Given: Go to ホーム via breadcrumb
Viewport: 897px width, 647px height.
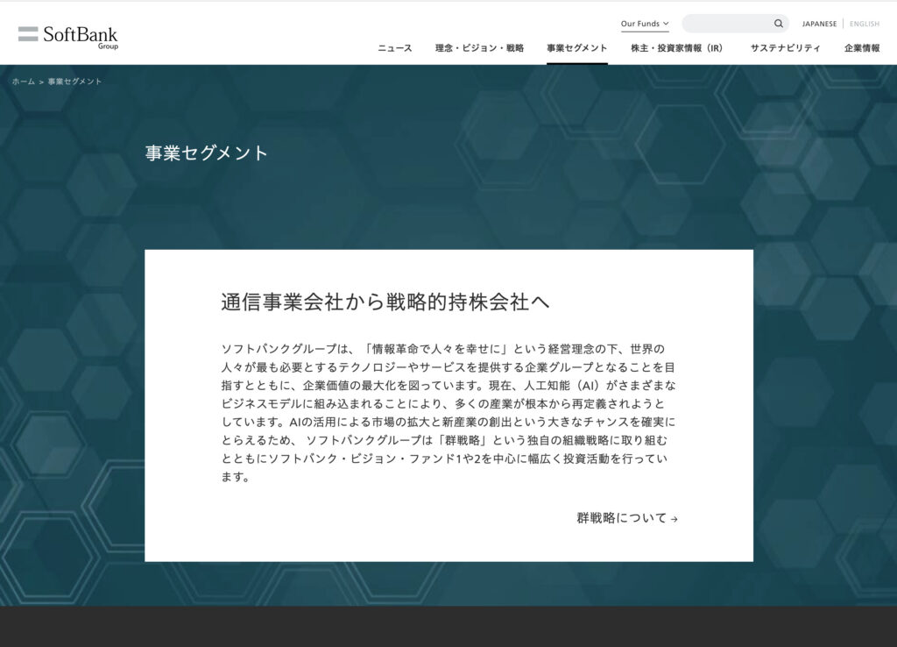Looking at the screenshot, I should coord(24,82).
